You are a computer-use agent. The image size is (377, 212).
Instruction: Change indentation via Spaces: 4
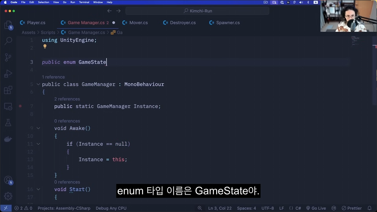click(247, 208)
